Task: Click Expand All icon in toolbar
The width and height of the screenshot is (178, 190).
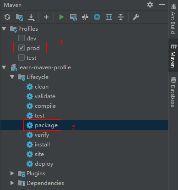Action: click(x=109, y=17)
